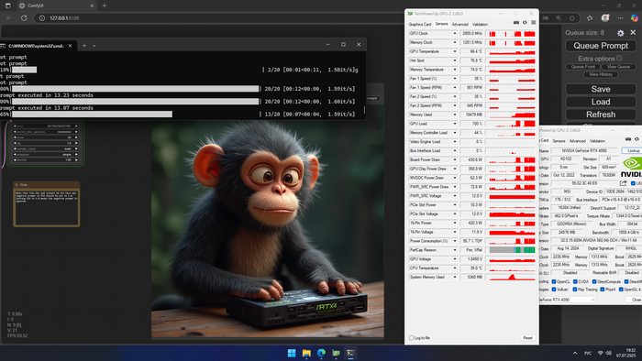Add new terminal tab plus icon
Screen dimensions: 642x361
pyautogui.click(x=84, y=46)
